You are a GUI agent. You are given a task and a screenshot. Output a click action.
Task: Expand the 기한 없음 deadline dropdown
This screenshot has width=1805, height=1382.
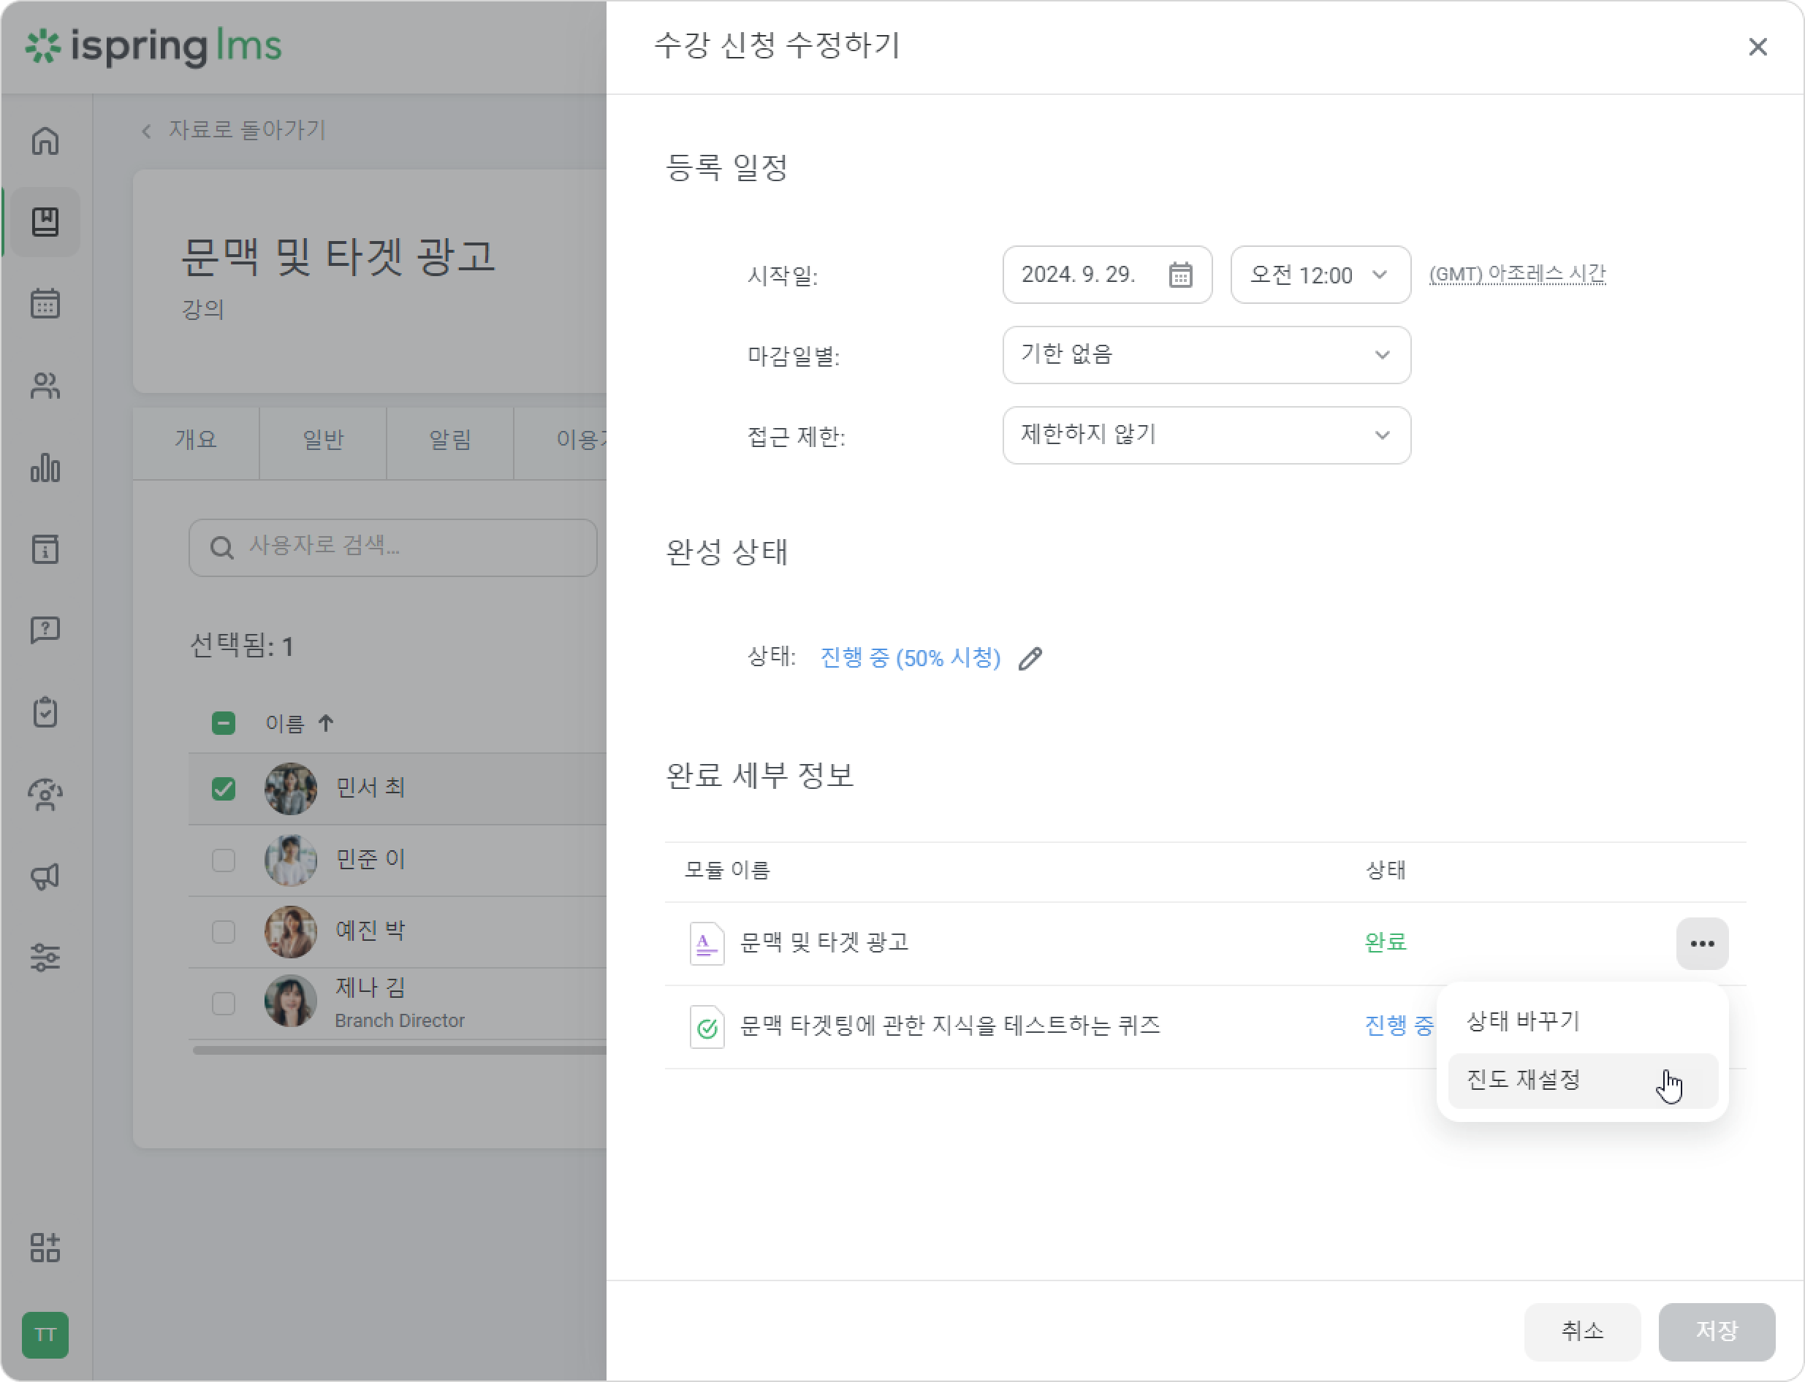pos(1206,354)
